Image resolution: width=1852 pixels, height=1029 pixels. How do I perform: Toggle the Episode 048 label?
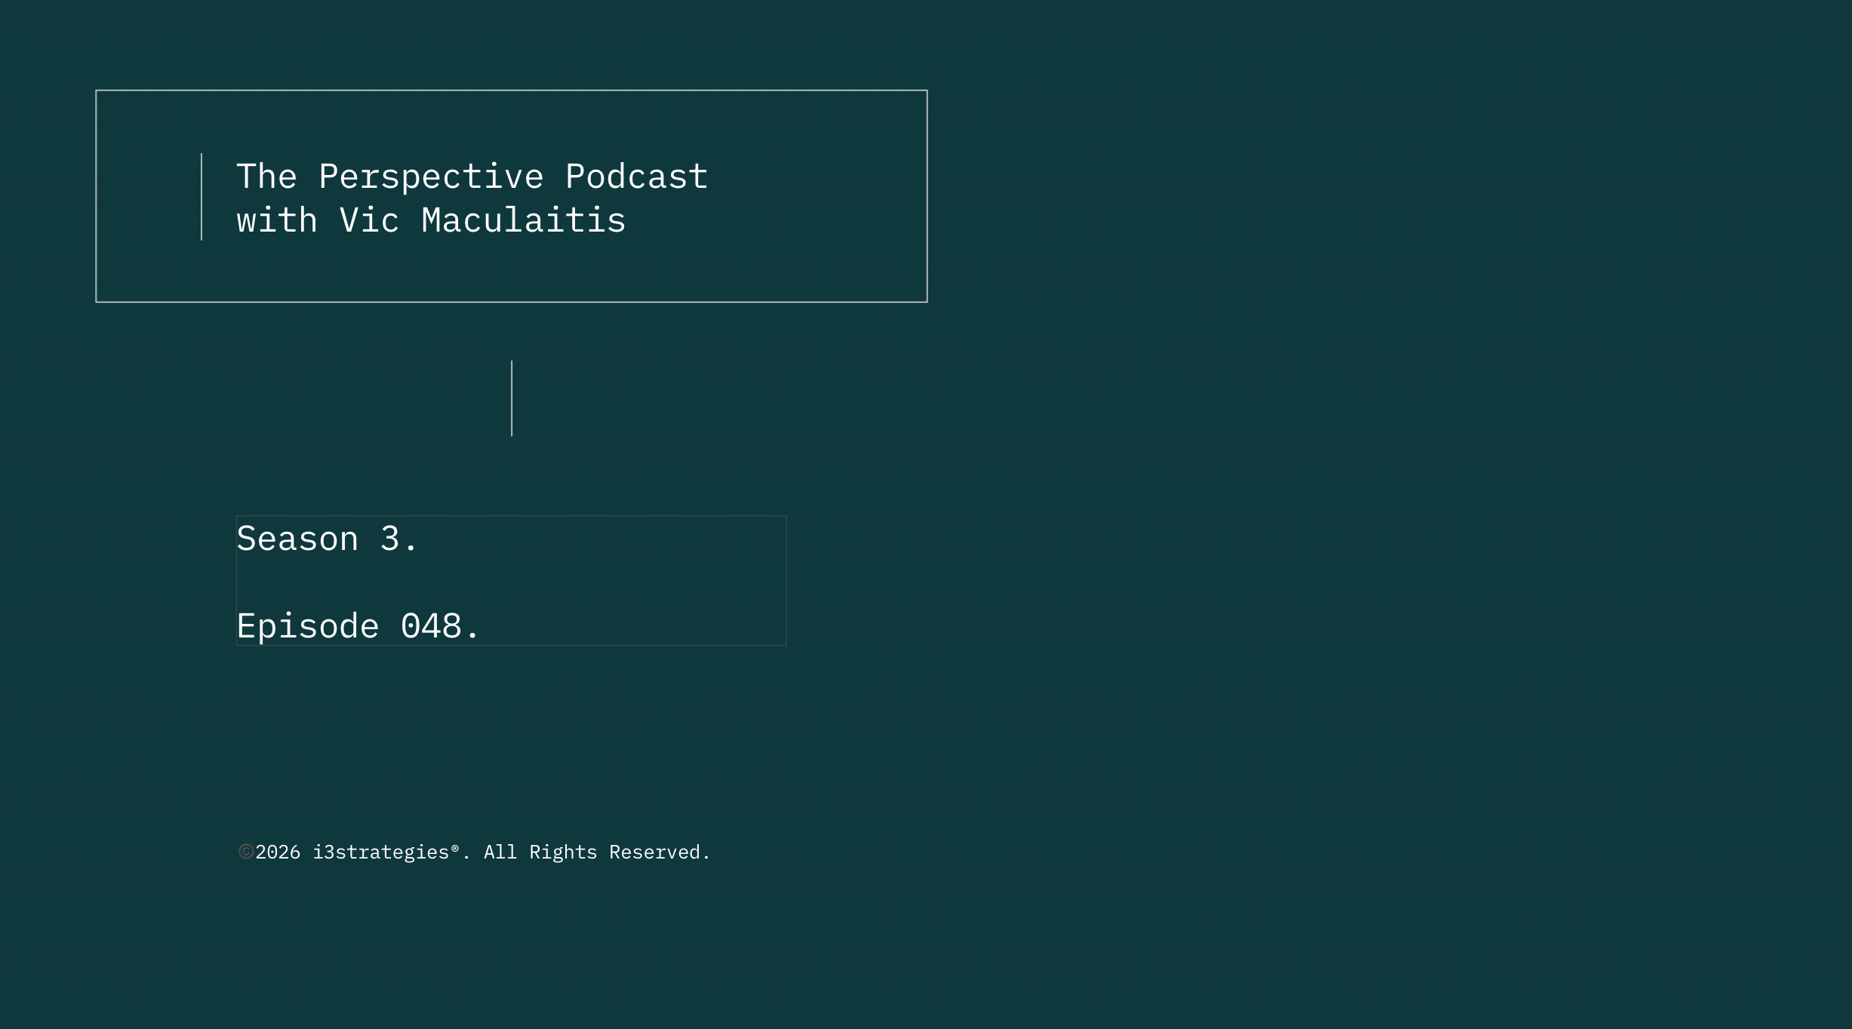tap(357, 625)
